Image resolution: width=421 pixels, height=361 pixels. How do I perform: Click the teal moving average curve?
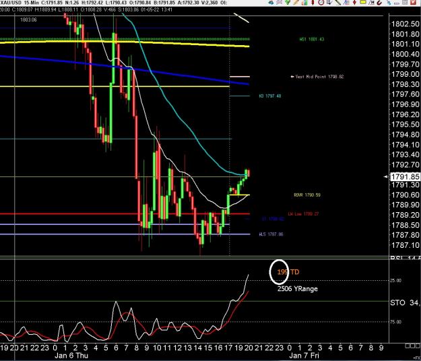click(172, 104)
